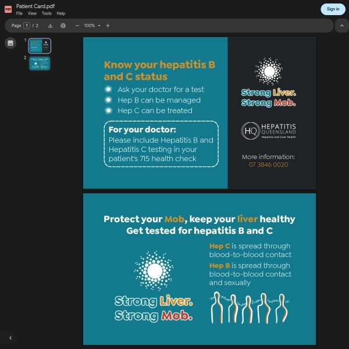Viewport: 349px width, 349px height.
Task: Select the page 2 thumbnail
Action: click(x=40, y=63)
